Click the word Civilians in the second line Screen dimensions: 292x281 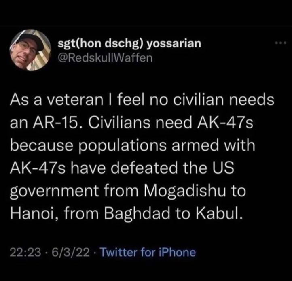(x=119, y=123)
